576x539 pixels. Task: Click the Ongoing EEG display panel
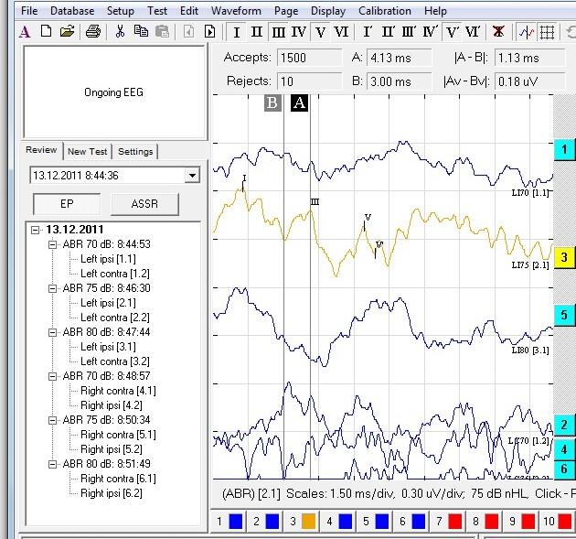tap(114, 92)
